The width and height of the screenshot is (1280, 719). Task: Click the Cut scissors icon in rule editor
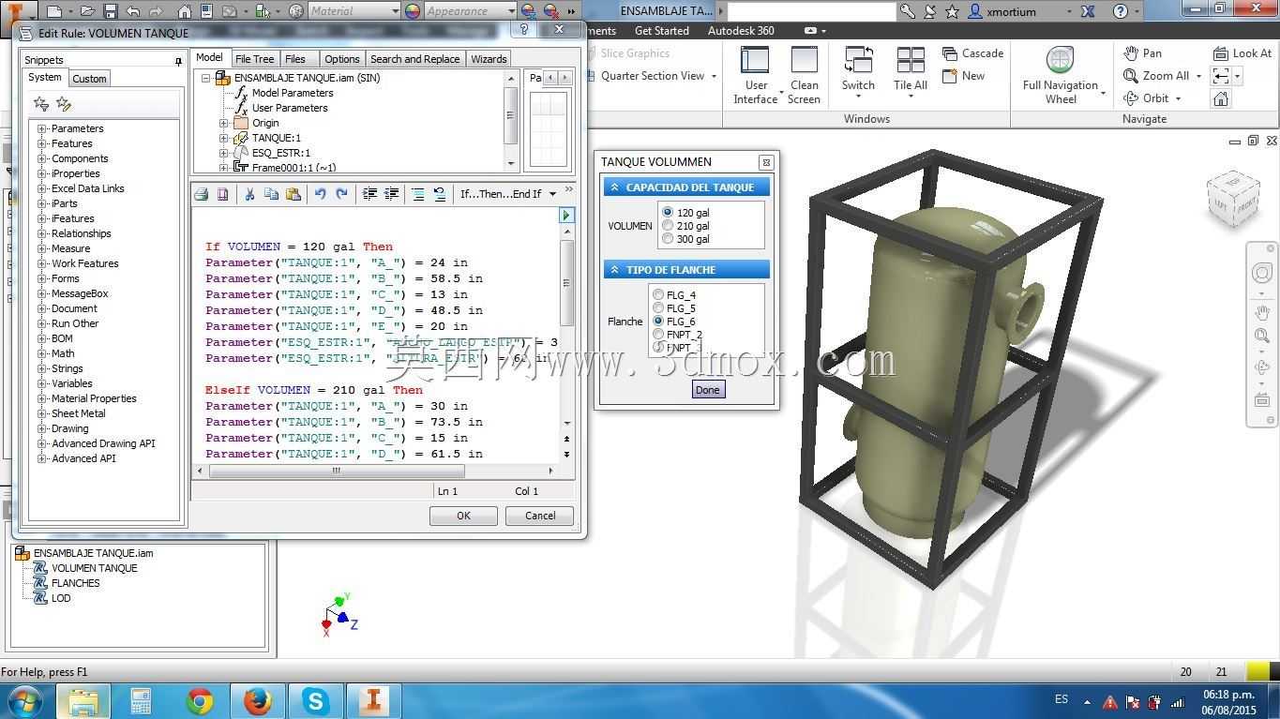[249, 194]
